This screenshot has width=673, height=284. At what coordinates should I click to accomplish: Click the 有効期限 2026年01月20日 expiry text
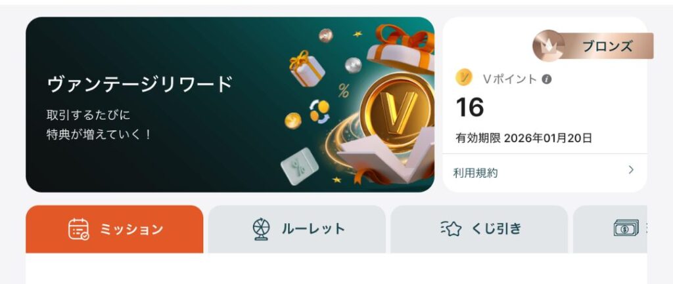524,138
